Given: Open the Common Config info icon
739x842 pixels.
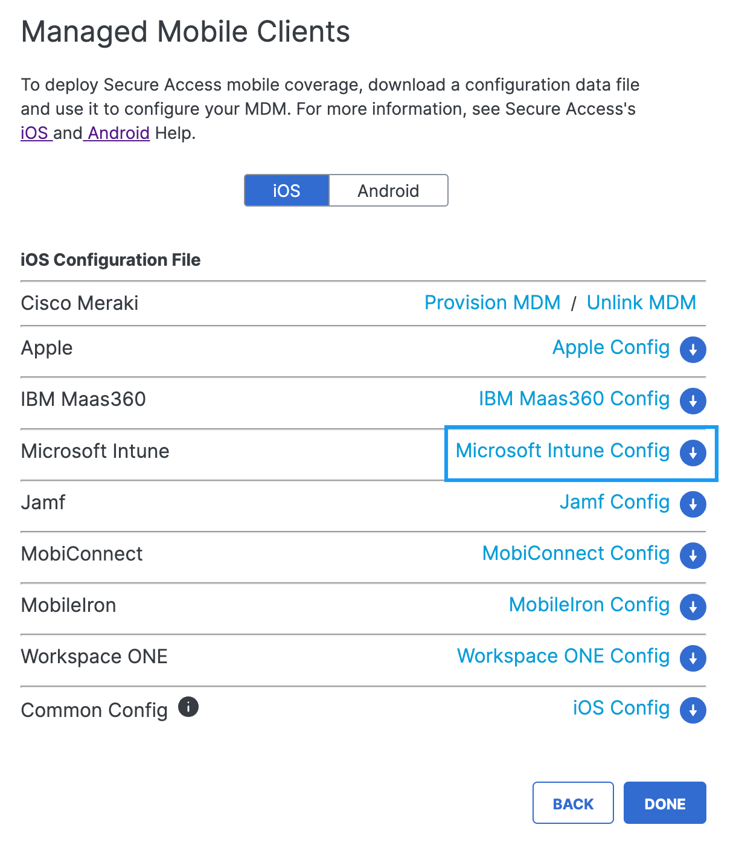Looking at the screenshot, I should pos(188,706).
